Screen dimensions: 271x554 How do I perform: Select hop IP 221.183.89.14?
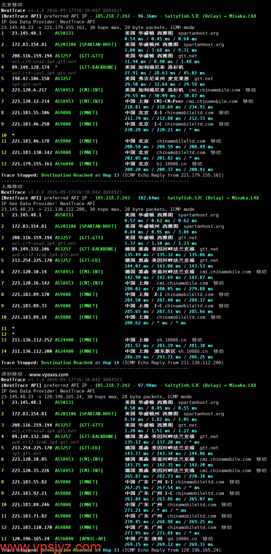click(x=29, y=317)
